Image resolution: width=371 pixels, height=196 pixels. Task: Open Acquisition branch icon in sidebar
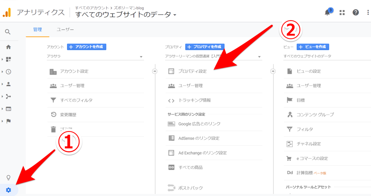(8, 96)
